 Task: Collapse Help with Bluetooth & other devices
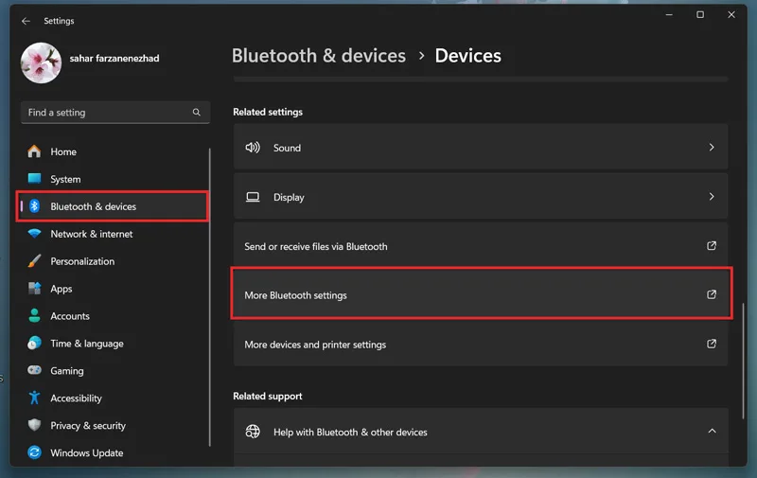pyautogui.click(x=712, y=431)
